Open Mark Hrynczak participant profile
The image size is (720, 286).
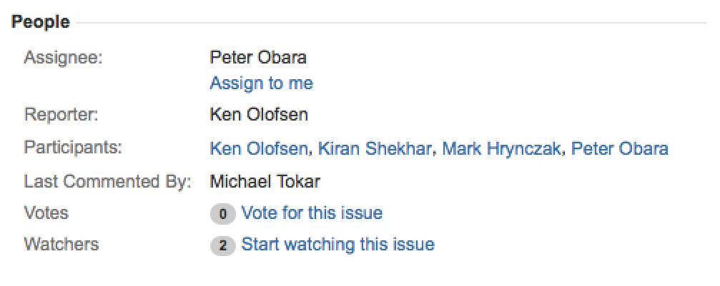[x=502, y=148]
